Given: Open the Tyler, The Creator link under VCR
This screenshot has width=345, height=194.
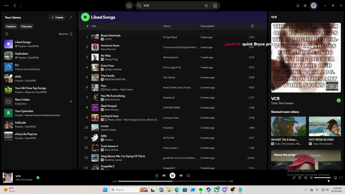Looking at the screenshot, I should pyautogui.click(x=282, y=103).
